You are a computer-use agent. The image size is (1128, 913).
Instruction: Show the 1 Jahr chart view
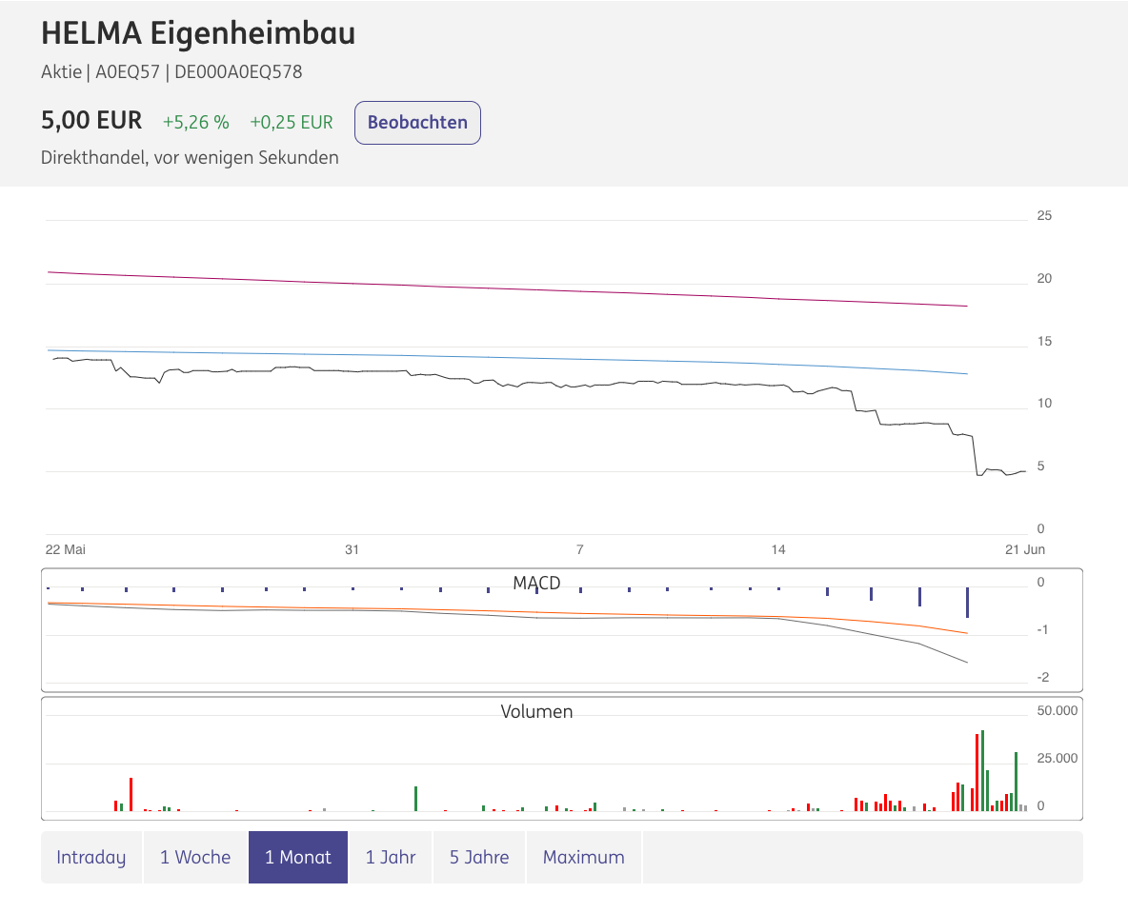pos(391,857)
